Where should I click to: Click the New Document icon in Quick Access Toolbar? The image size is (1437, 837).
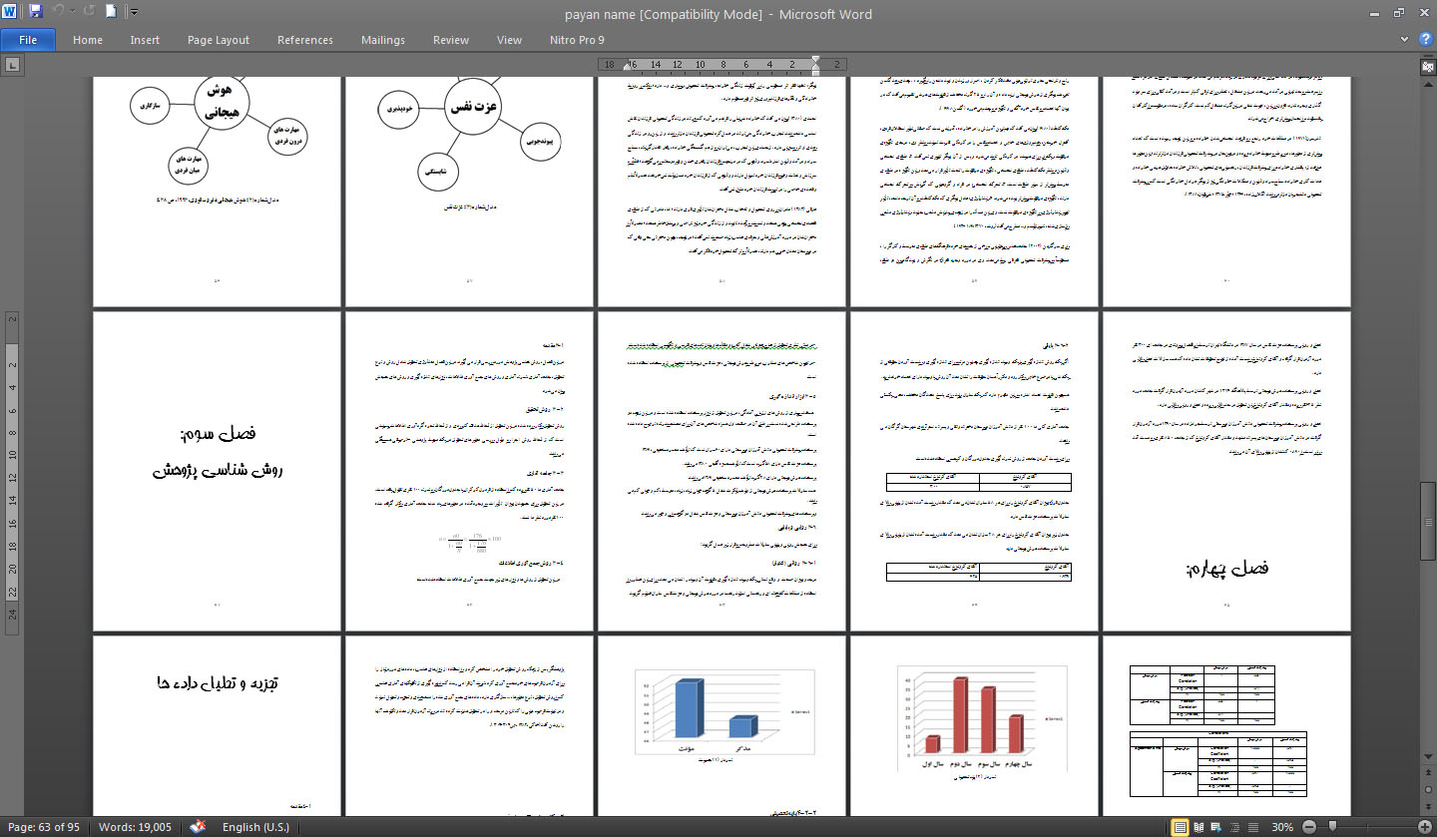coord(111,12)
